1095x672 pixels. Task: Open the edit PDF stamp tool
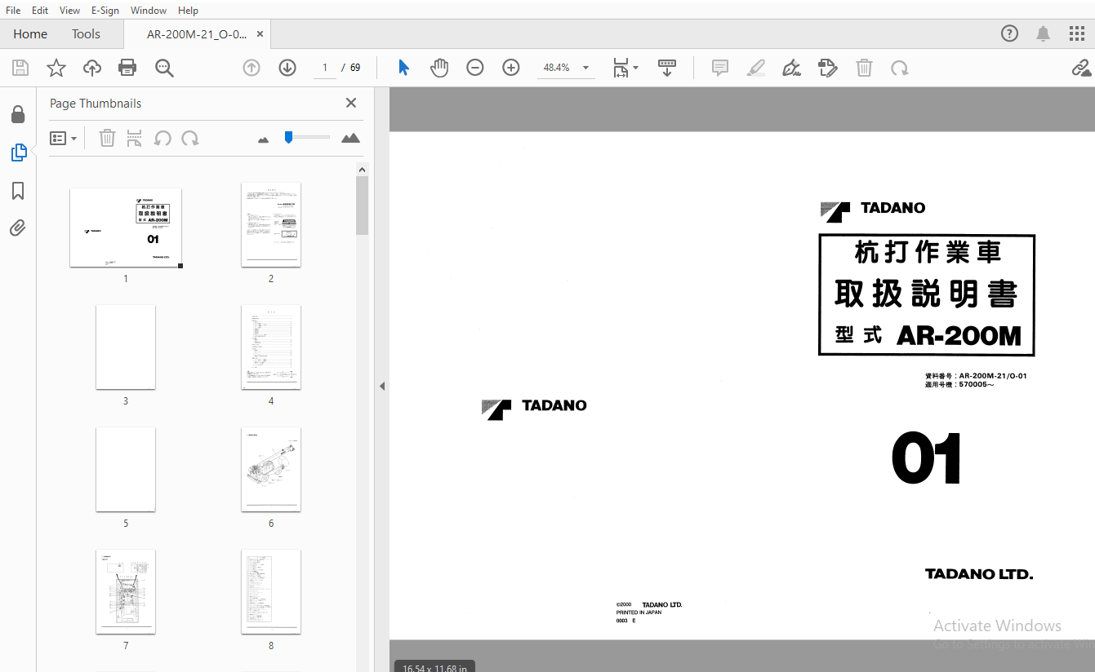tap(828, 68)
